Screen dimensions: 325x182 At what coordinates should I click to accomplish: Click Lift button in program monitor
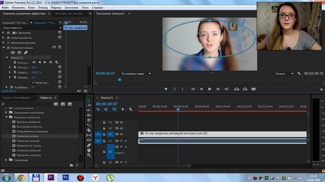coord(237,89)
